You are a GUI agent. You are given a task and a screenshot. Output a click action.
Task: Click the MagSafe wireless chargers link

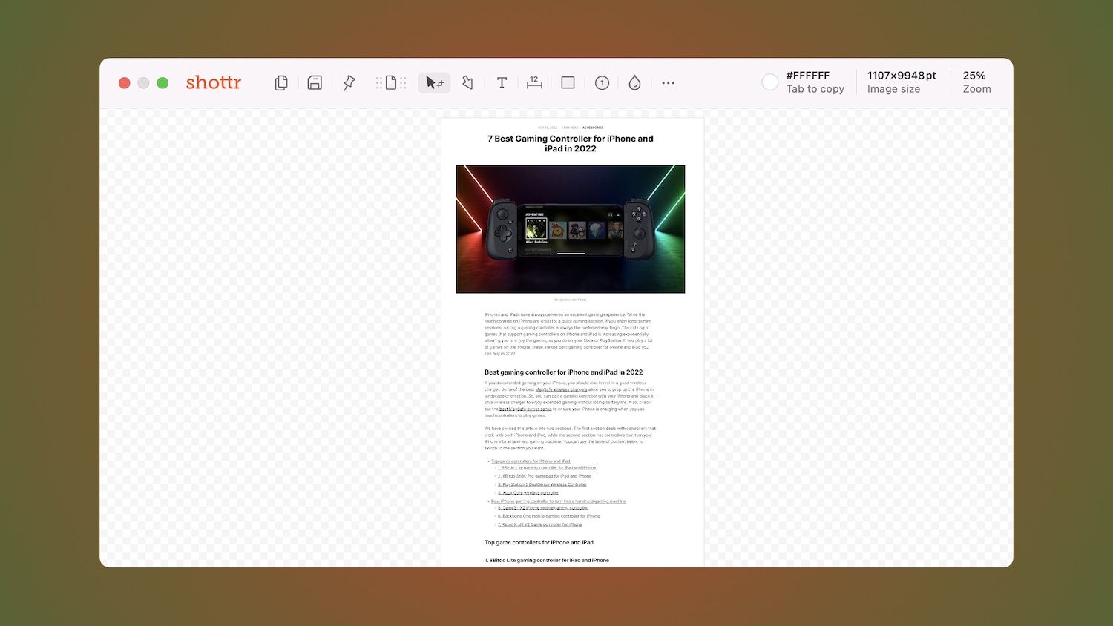tap(561, 389)
